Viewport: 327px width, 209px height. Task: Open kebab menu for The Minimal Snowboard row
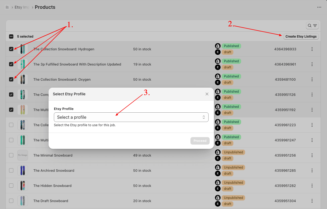312,155
